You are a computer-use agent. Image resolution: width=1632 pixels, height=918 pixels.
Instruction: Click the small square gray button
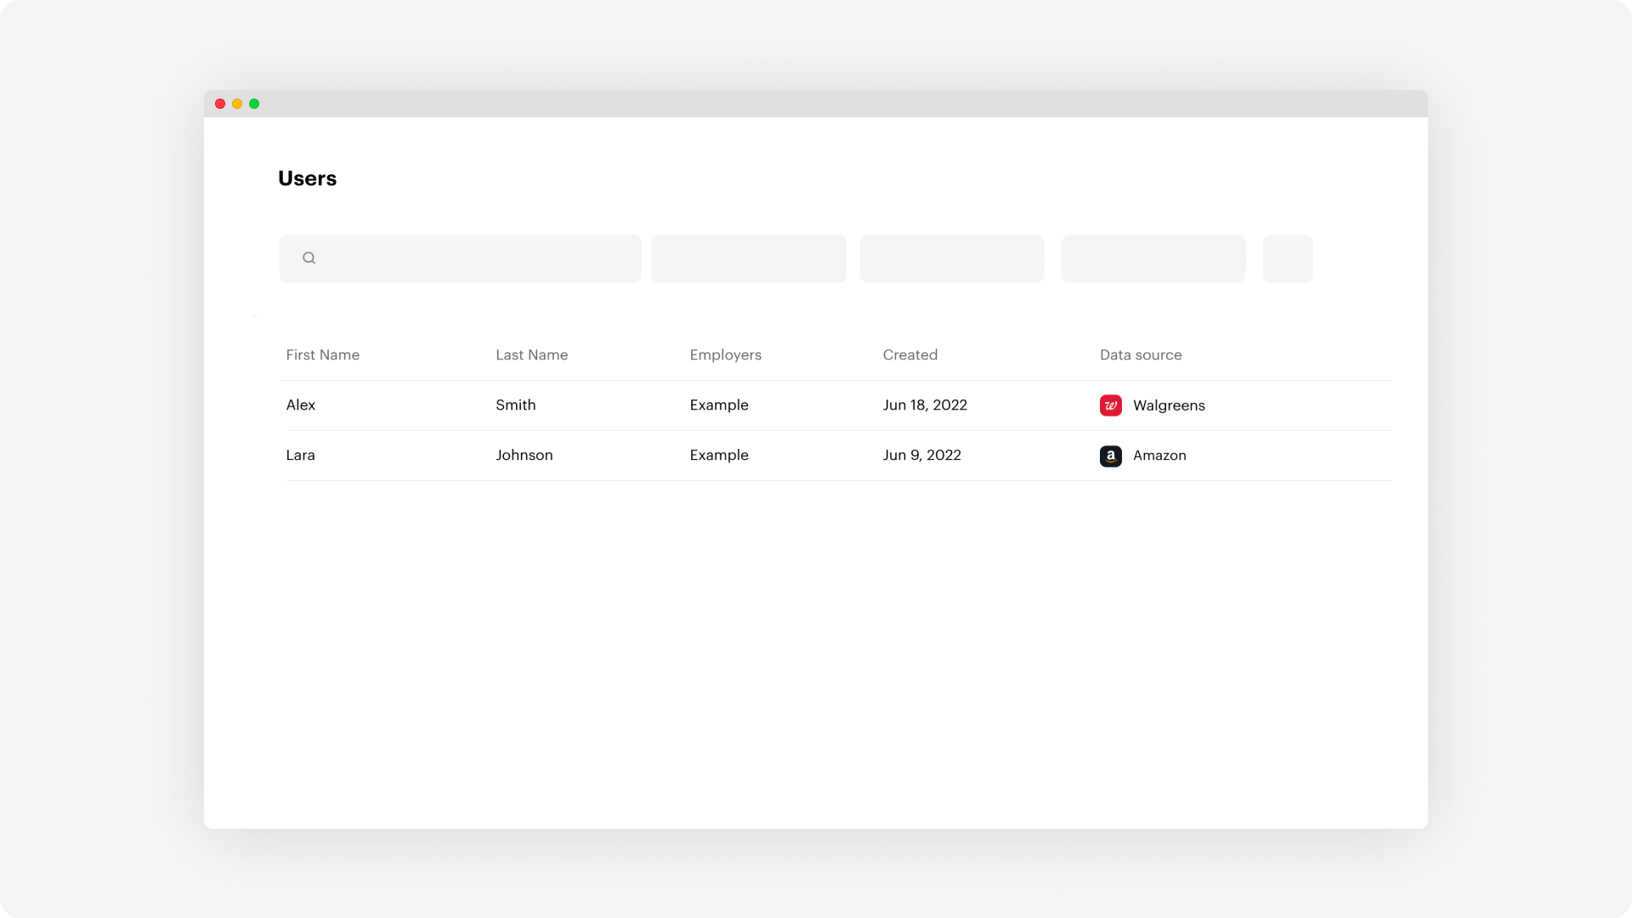1287,258
